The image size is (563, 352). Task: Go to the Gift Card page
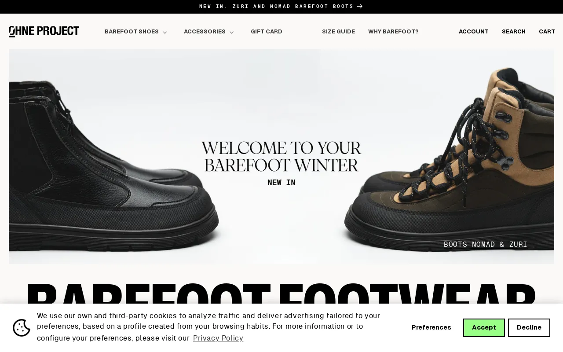(x=267, y=32)
